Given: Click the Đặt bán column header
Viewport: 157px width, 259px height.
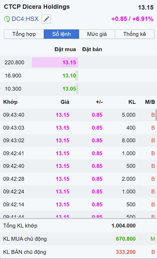Looking at the screenshot, I should (92, 49).
